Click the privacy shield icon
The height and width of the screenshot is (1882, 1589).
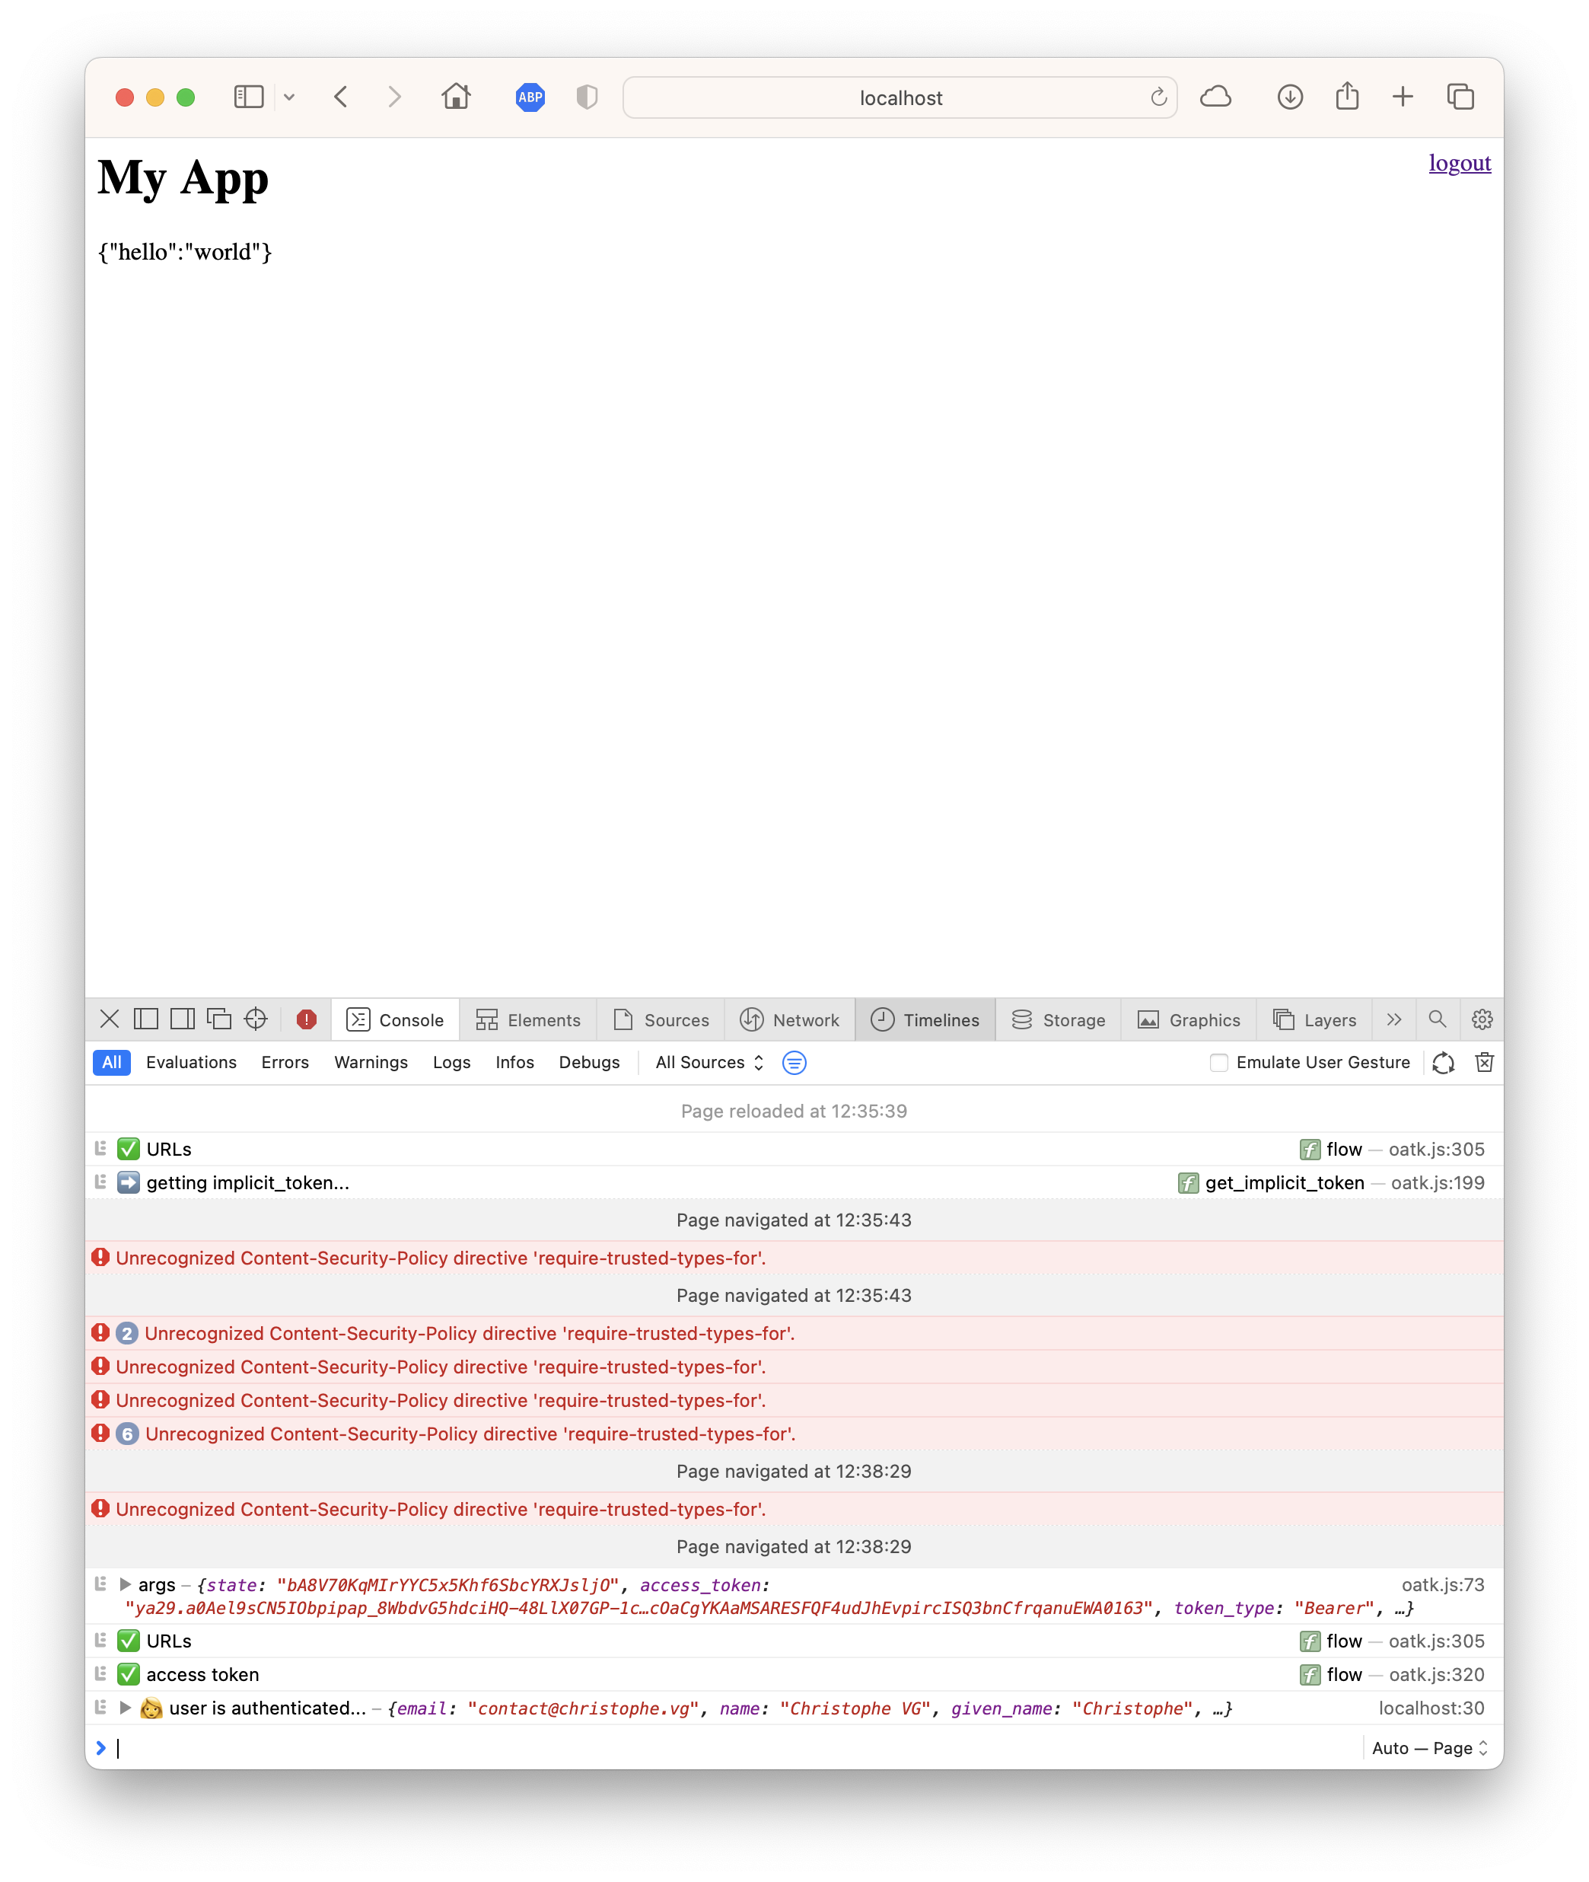point(587,97)
